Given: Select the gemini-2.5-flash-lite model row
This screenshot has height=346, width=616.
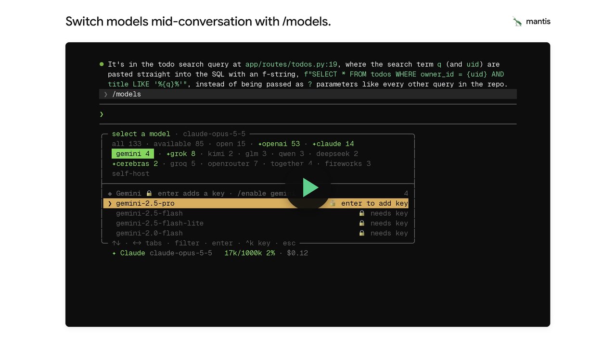Looking at the screenshot, I should (x=256, y=223).
